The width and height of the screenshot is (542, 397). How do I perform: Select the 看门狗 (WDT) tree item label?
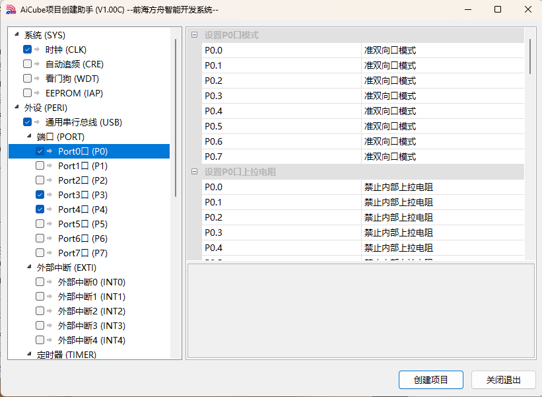click(72, 79)
